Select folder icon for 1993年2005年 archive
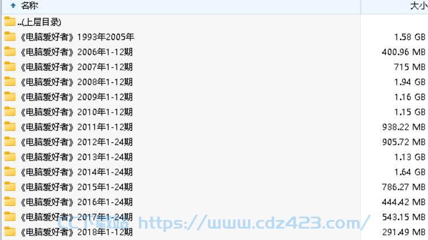428x240 pixels. point(10,37)
